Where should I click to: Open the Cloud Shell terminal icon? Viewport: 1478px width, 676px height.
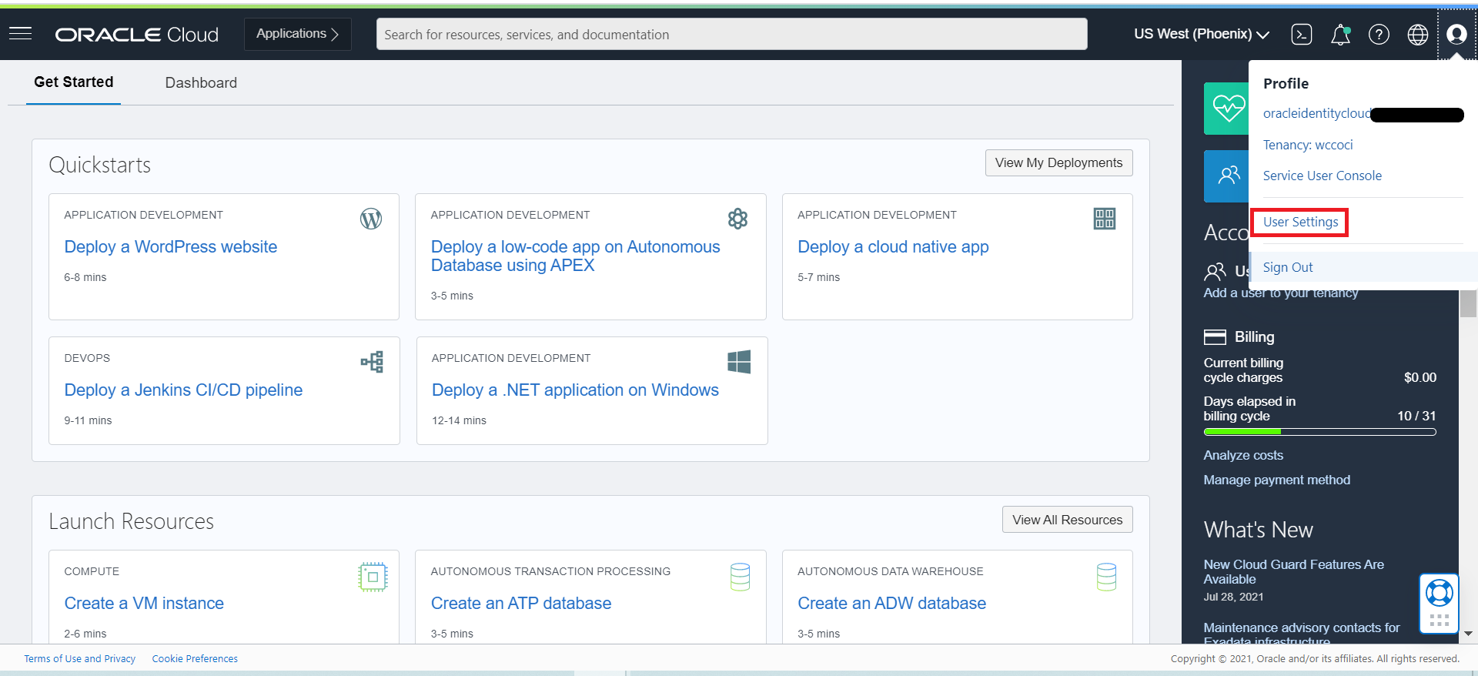point(1302,35)
